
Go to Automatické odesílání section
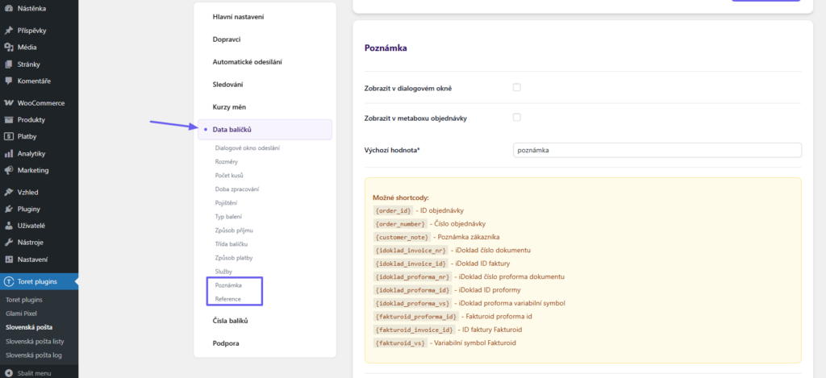click(247, 62)
